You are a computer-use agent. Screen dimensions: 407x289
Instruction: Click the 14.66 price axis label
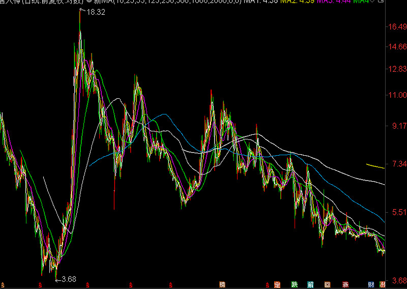[x=397, y=47]
